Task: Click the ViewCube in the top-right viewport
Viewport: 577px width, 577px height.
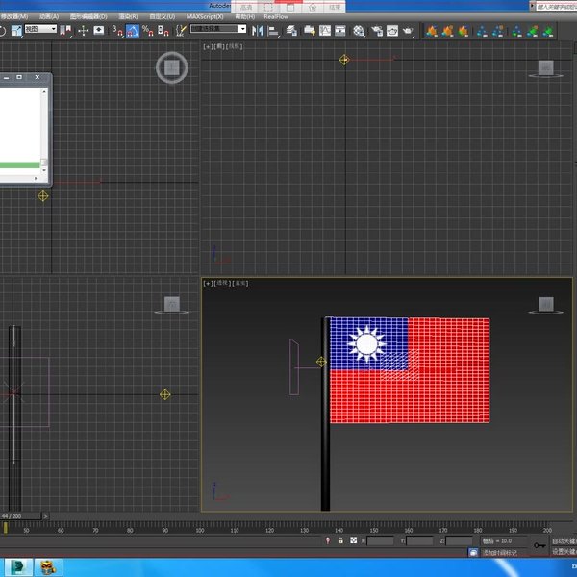Action: pyautogui.click(x=545, y=68)
